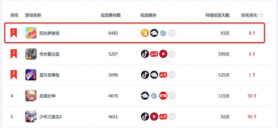Click the rank 1 red ribbon badge

click(x=14, y=33)
